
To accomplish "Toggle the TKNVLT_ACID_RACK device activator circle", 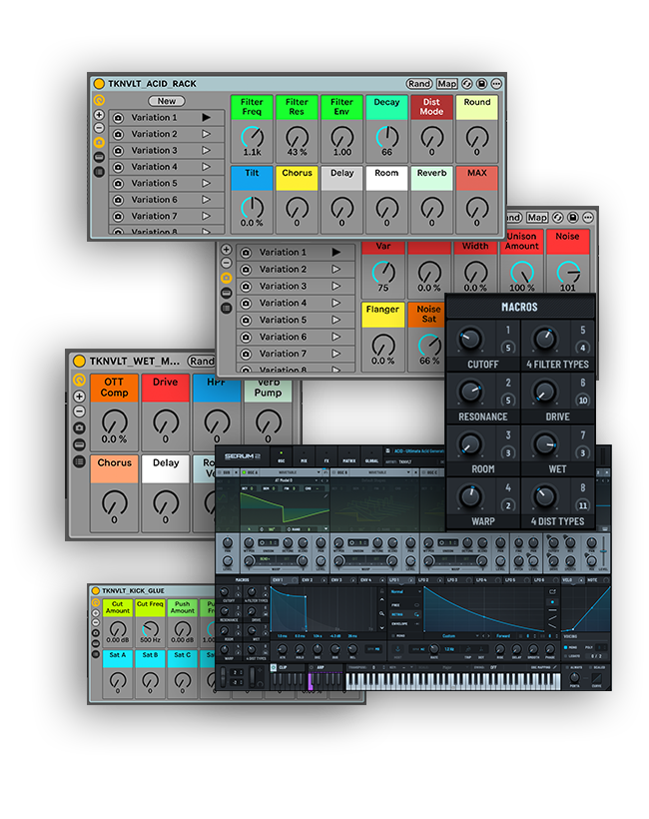I will click(x=99, y=84).
